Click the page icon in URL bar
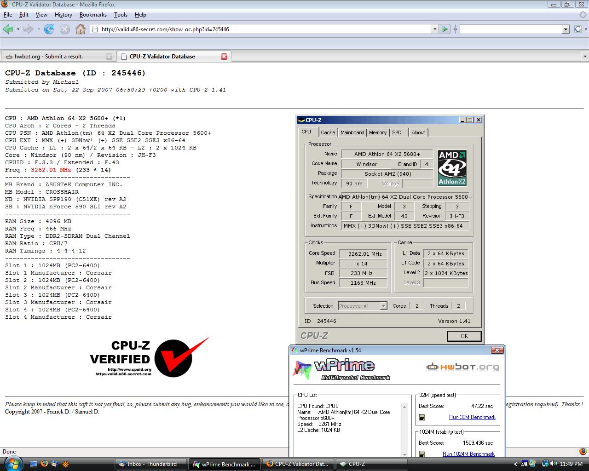 pos(95,29)
